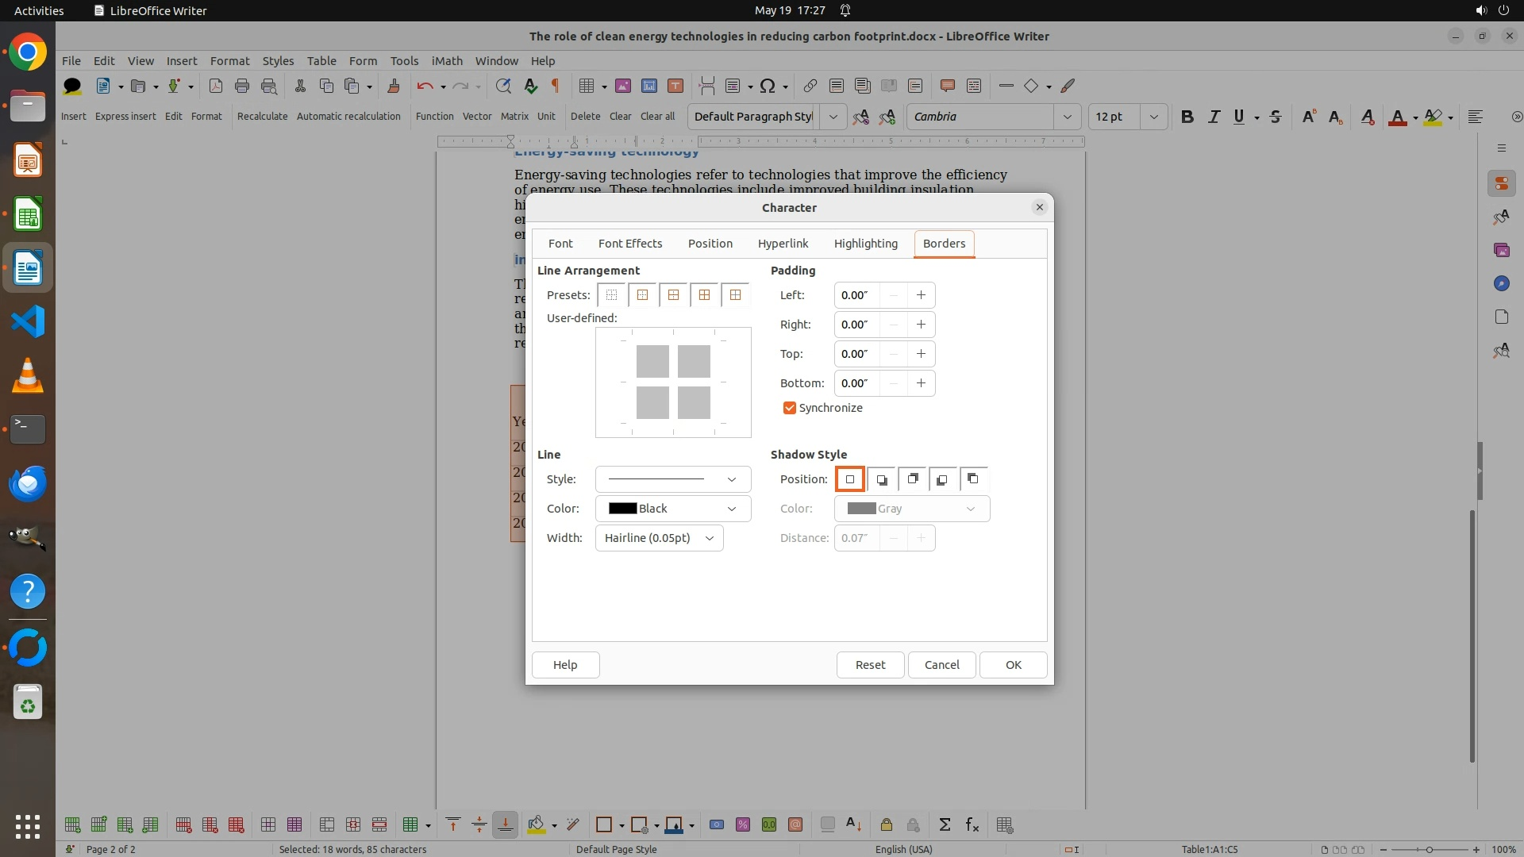1524x857 pixels.
Task: Switch to the Font Effects tab
Action: point(629,244)
